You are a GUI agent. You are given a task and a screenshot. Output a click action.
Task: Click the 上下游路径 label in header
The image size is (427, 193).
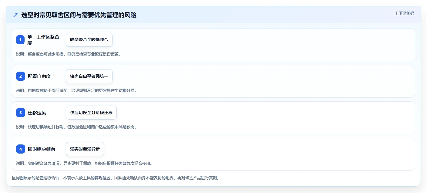[405, 13]
